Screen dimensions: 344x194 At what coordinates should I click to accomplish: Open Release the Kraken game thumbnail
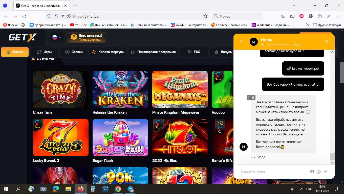point(120,89)
